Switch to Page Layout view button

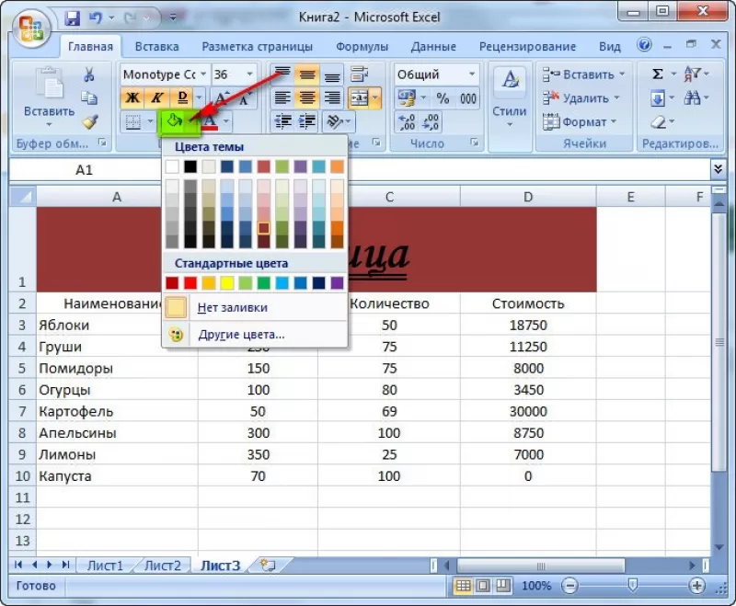(x=483, y=586)
